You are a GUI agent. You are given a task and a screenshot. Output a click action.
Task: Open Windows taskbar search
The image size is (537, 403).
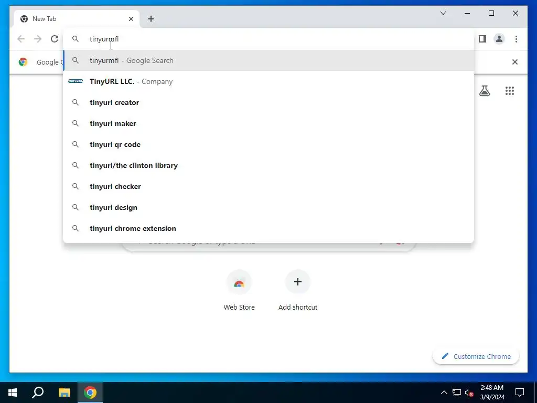[38, 393]
